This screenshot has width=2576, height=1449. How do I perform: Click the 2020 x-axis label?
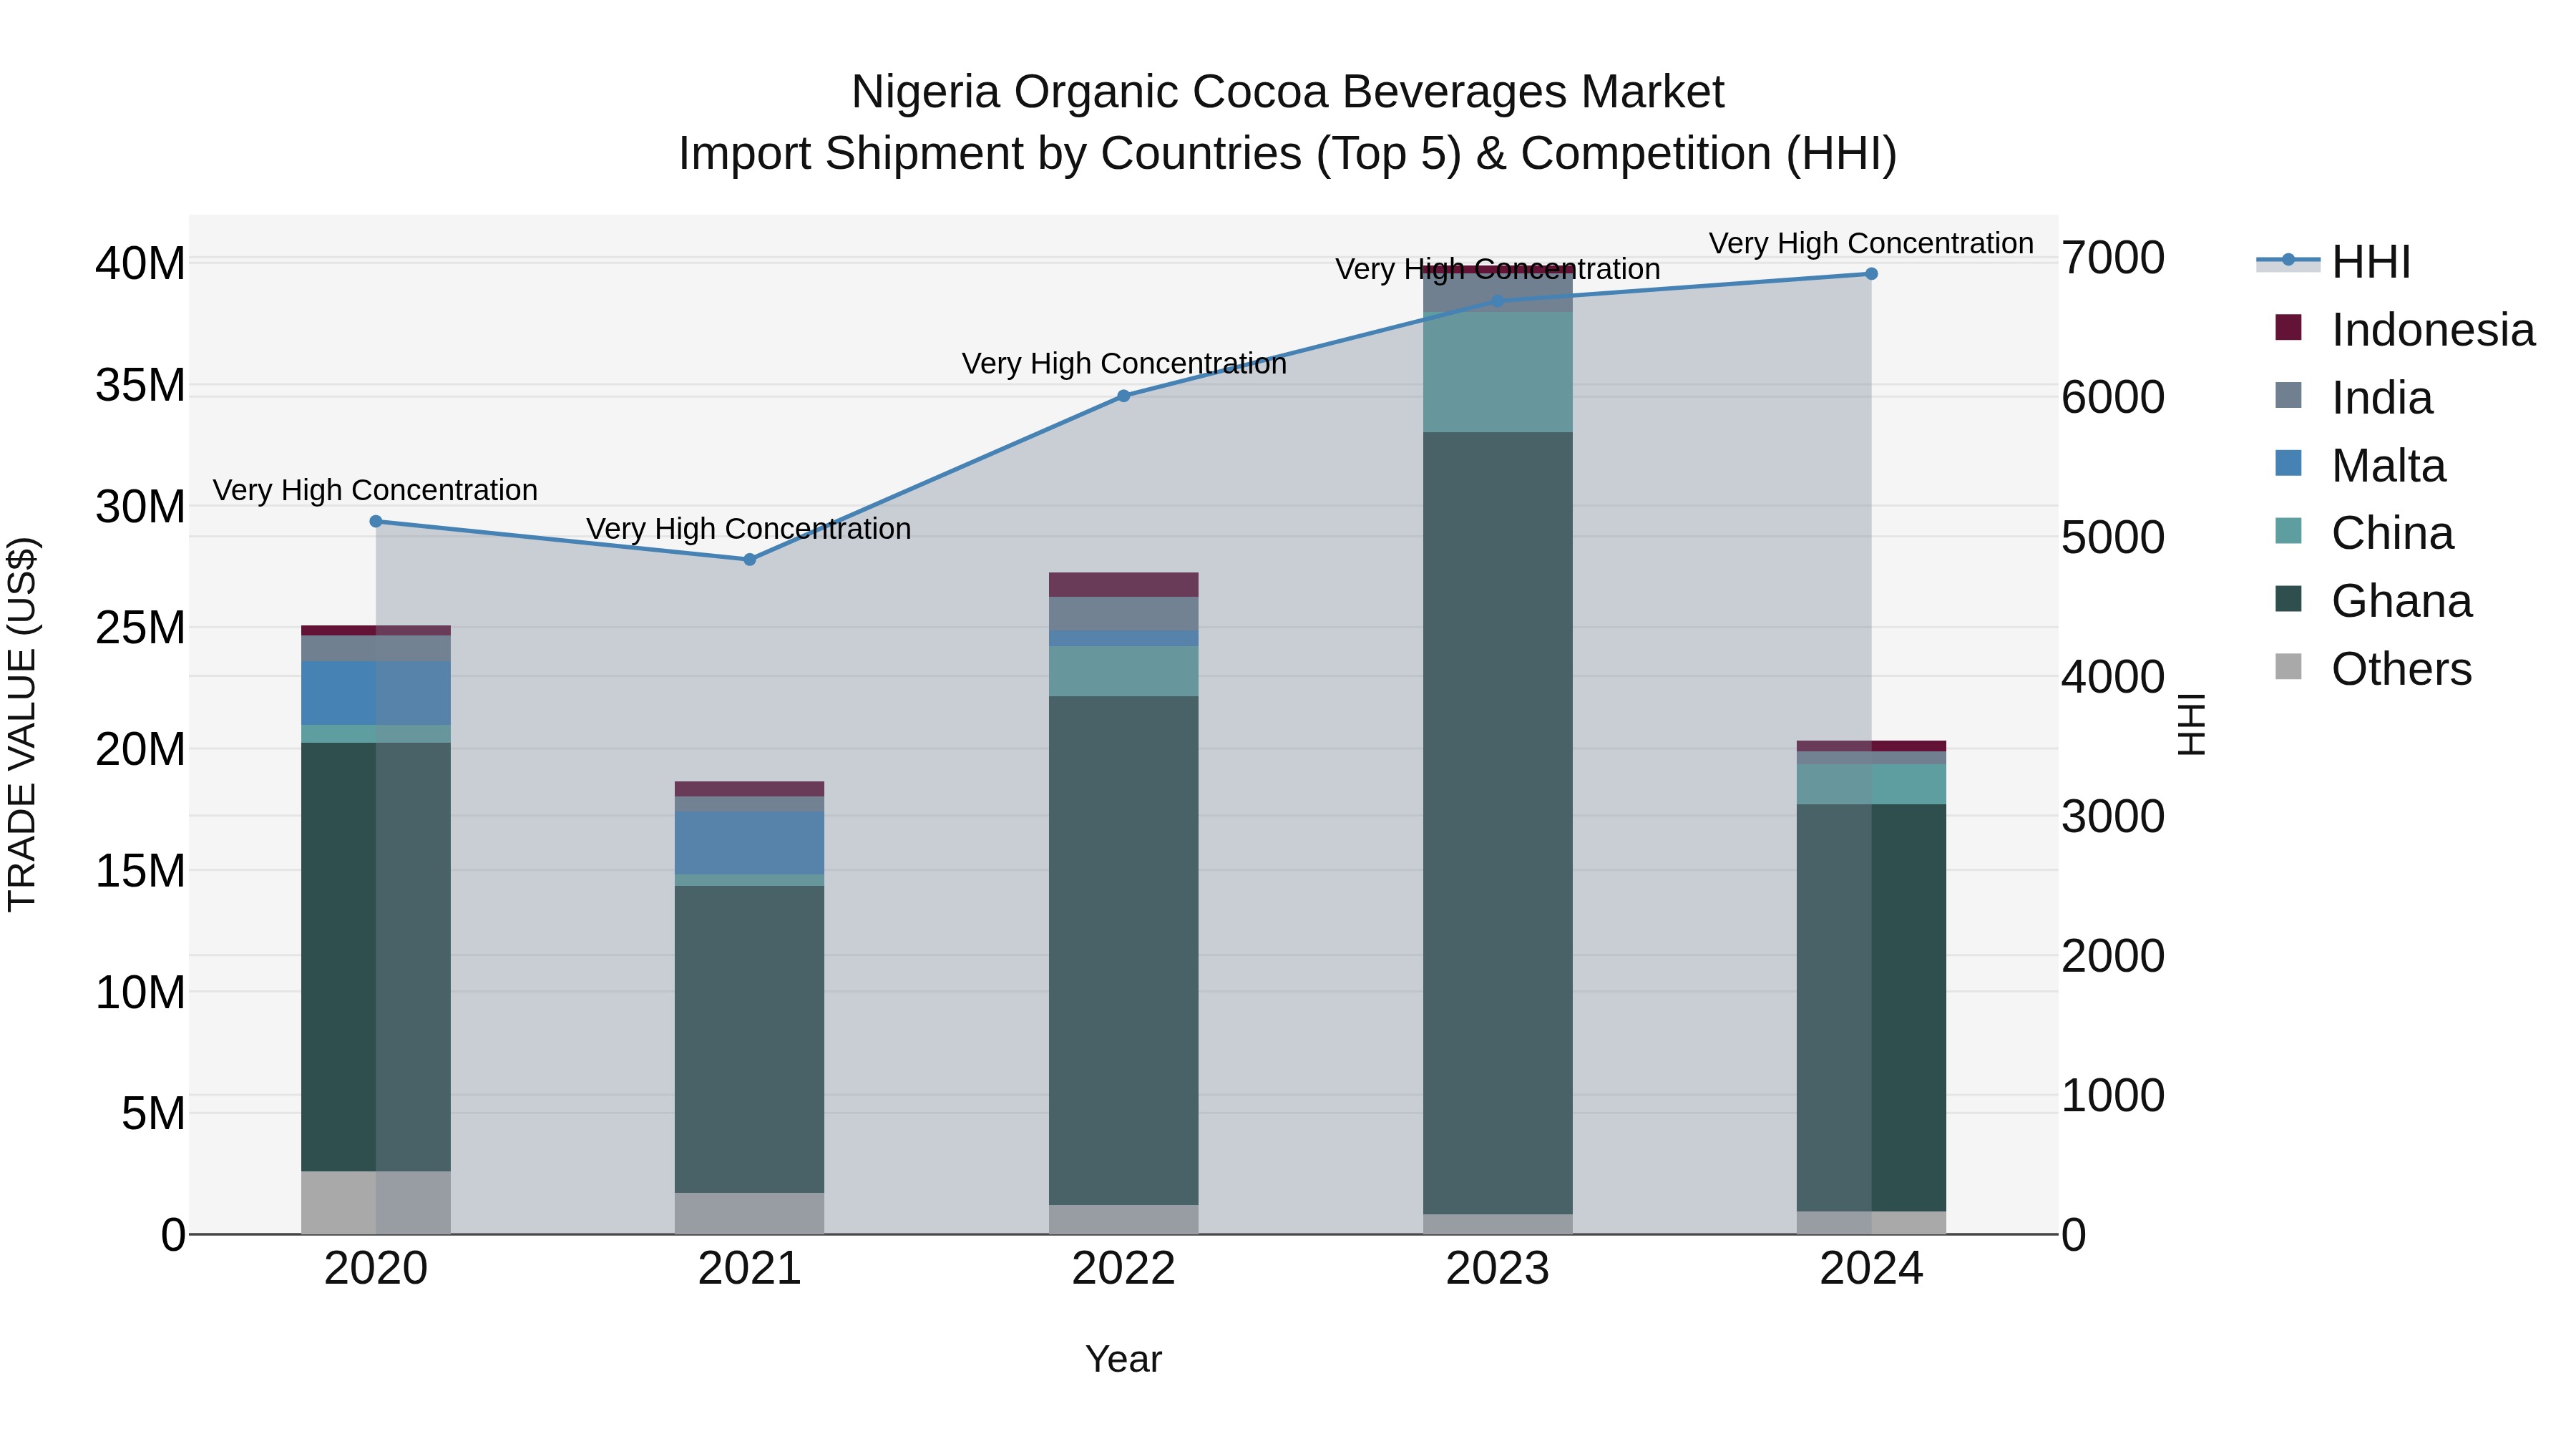point(376,1269)
